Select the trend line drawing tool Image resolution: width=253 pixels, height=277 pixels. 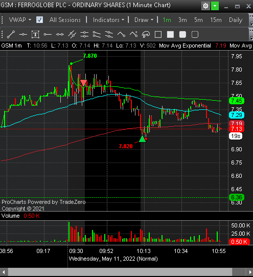tap(11, 34)
